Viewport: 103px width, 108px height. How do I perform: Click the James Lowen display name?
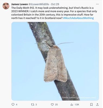tap(19, 4)
